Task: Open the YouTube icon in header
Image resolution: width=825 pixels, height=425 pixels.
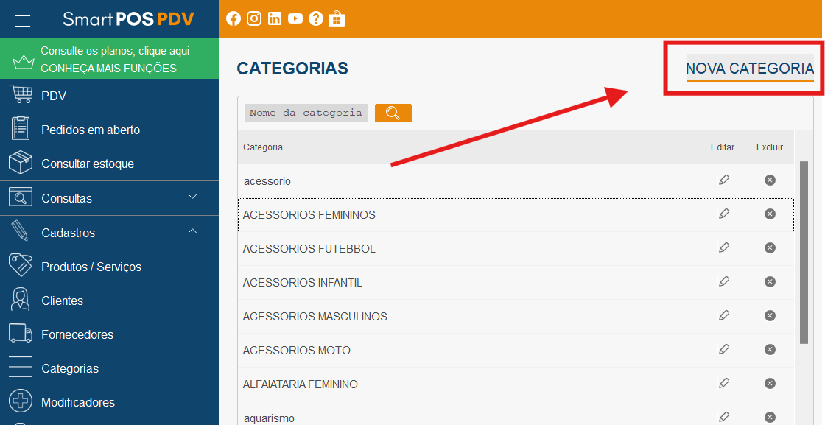Action: click(295, 18)
